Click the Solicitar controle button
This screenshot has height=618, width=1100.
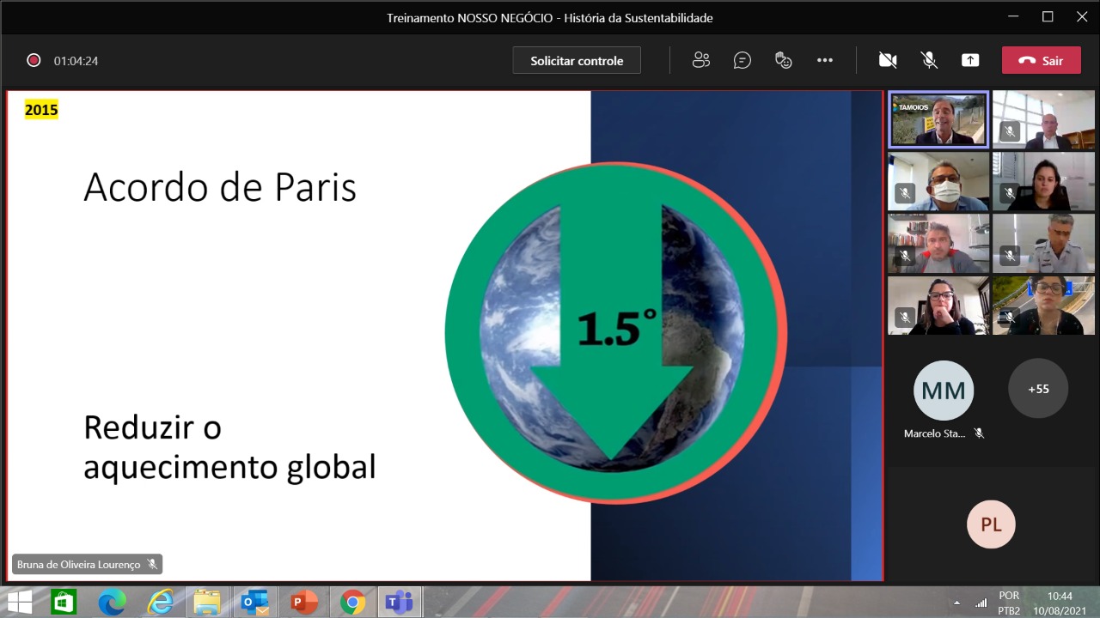577,60
